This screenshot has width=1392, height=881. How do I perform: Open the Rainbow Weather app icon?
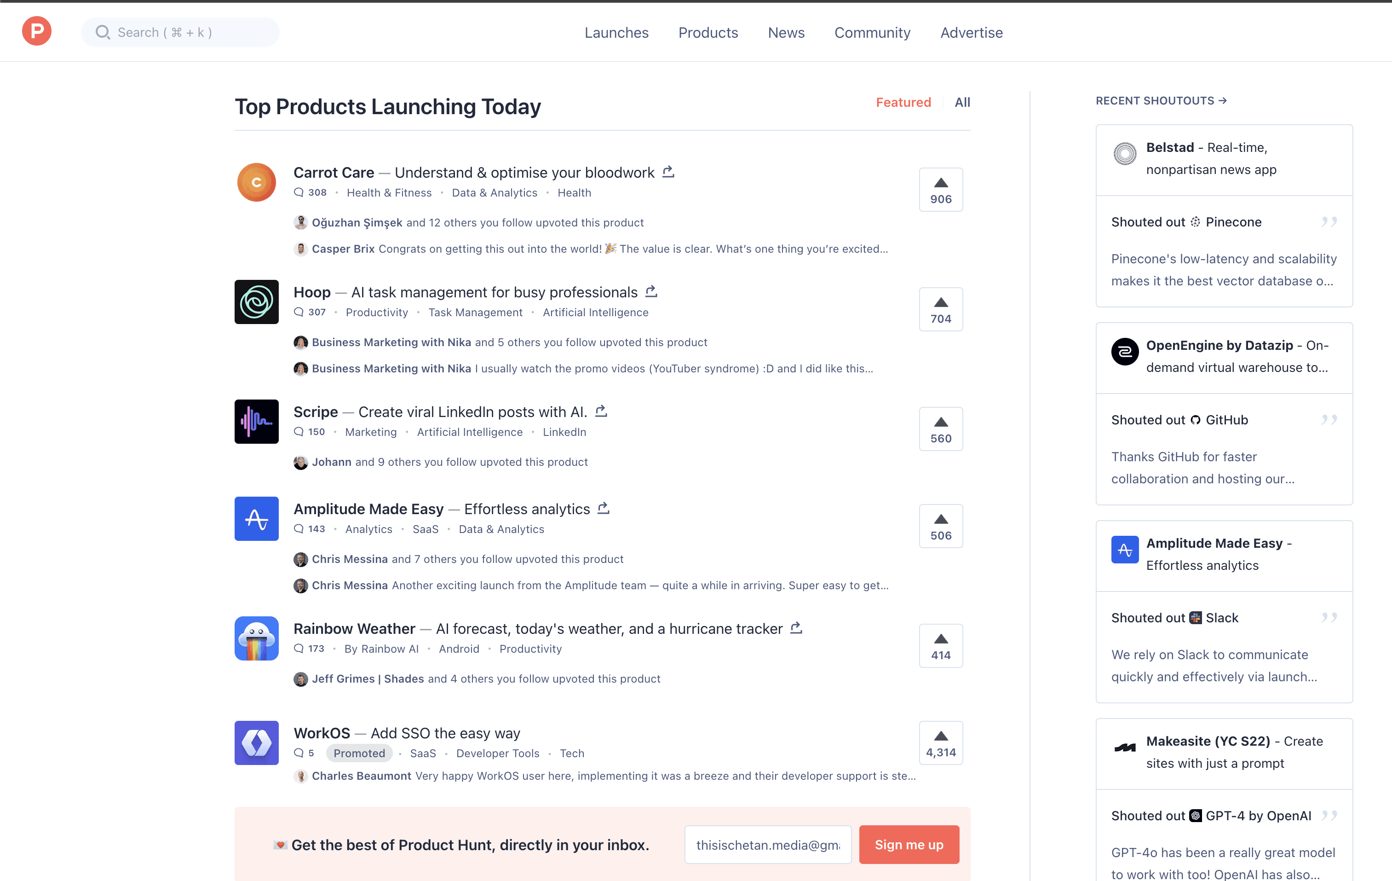pyautogui.click(x=256, y=638)
